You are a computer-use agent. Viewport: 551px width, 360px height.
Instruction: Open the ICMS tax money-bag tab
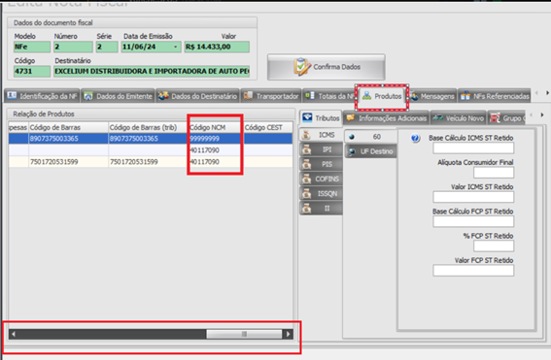(x=321, y=135)
